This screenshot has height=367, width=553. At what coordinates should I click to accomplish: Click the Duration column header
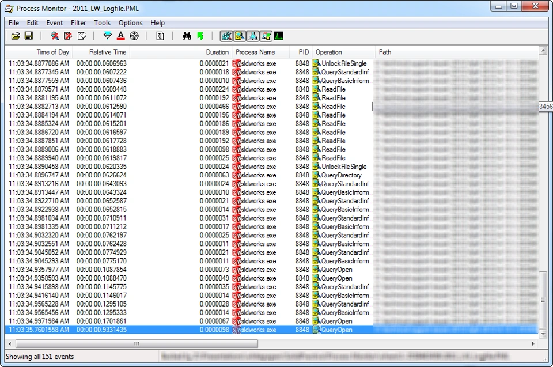tap(181, 52)
